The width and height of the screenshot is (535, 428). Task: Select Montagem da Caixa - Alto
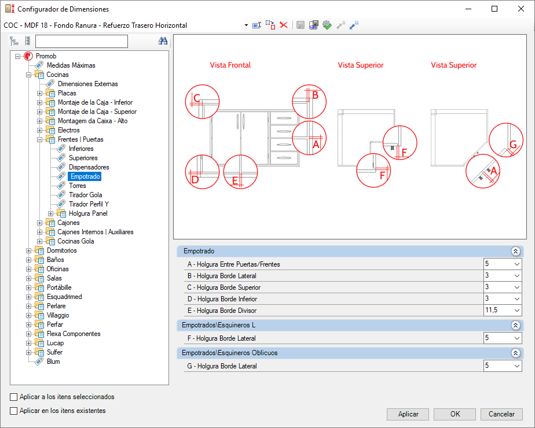pos(93,121)
